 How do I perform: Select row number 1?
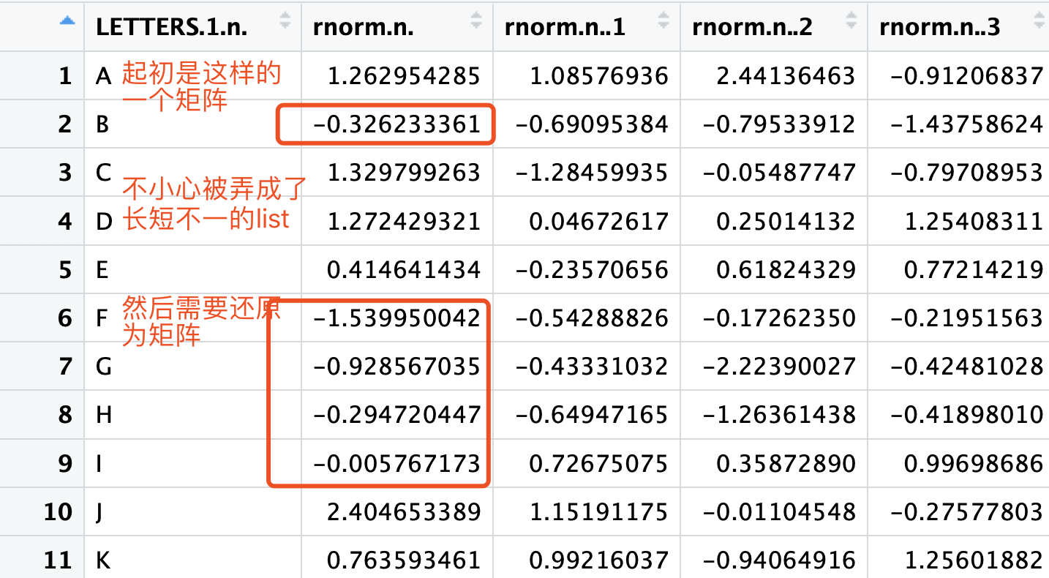tap(65, 75)
